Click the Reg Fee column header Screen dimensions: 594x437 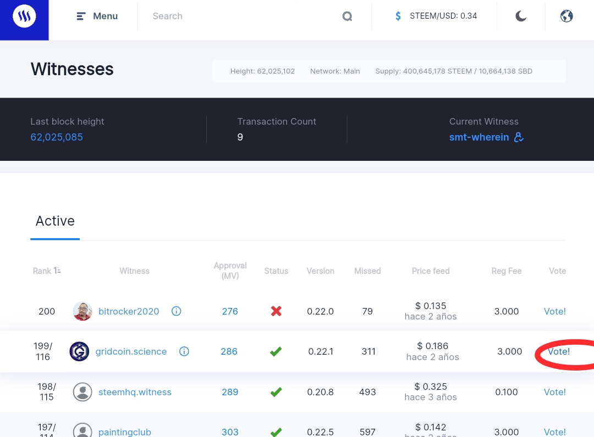tap(507, 271)
